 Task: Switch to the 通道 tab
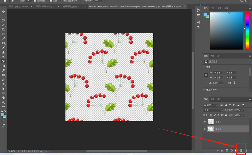pyautogui.click(x=212, y=99)
